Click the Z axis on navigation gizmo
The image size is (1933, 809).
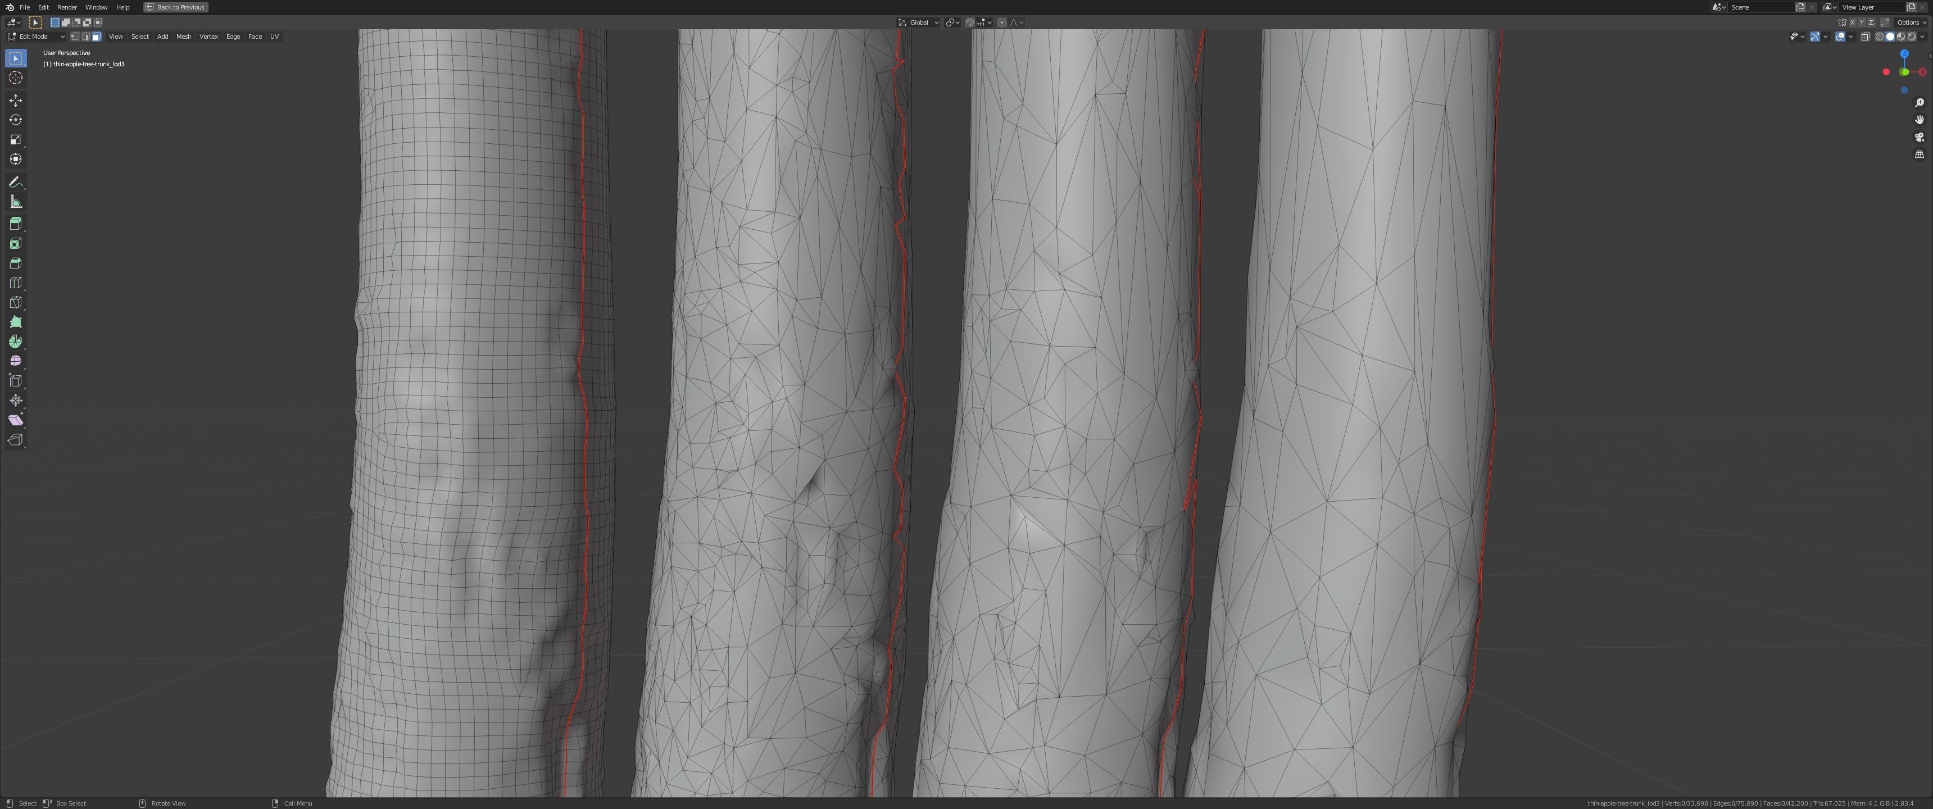click(1904, 54)
